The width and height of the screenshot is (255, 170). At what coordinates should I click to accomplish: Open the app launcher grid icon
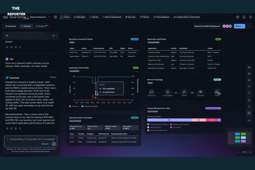[55, 17]
